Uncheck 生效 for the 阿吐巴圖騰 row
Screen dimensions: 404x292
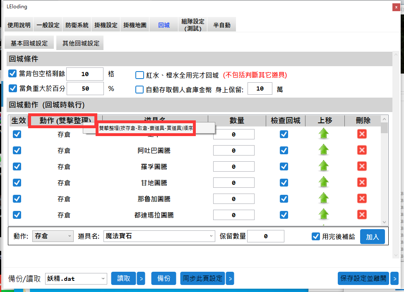(17, 151)
